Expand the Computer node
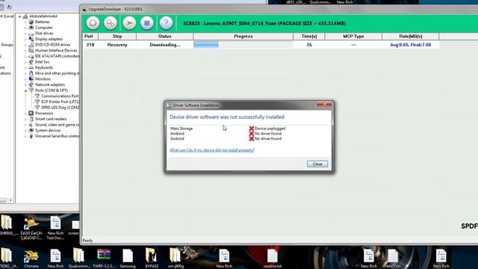This screenshot has width=478, height=269. 26,28
